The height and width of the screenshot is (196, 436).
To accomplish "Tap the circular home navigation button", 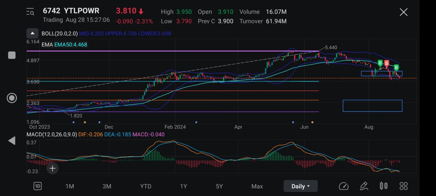I will (12, 98).
